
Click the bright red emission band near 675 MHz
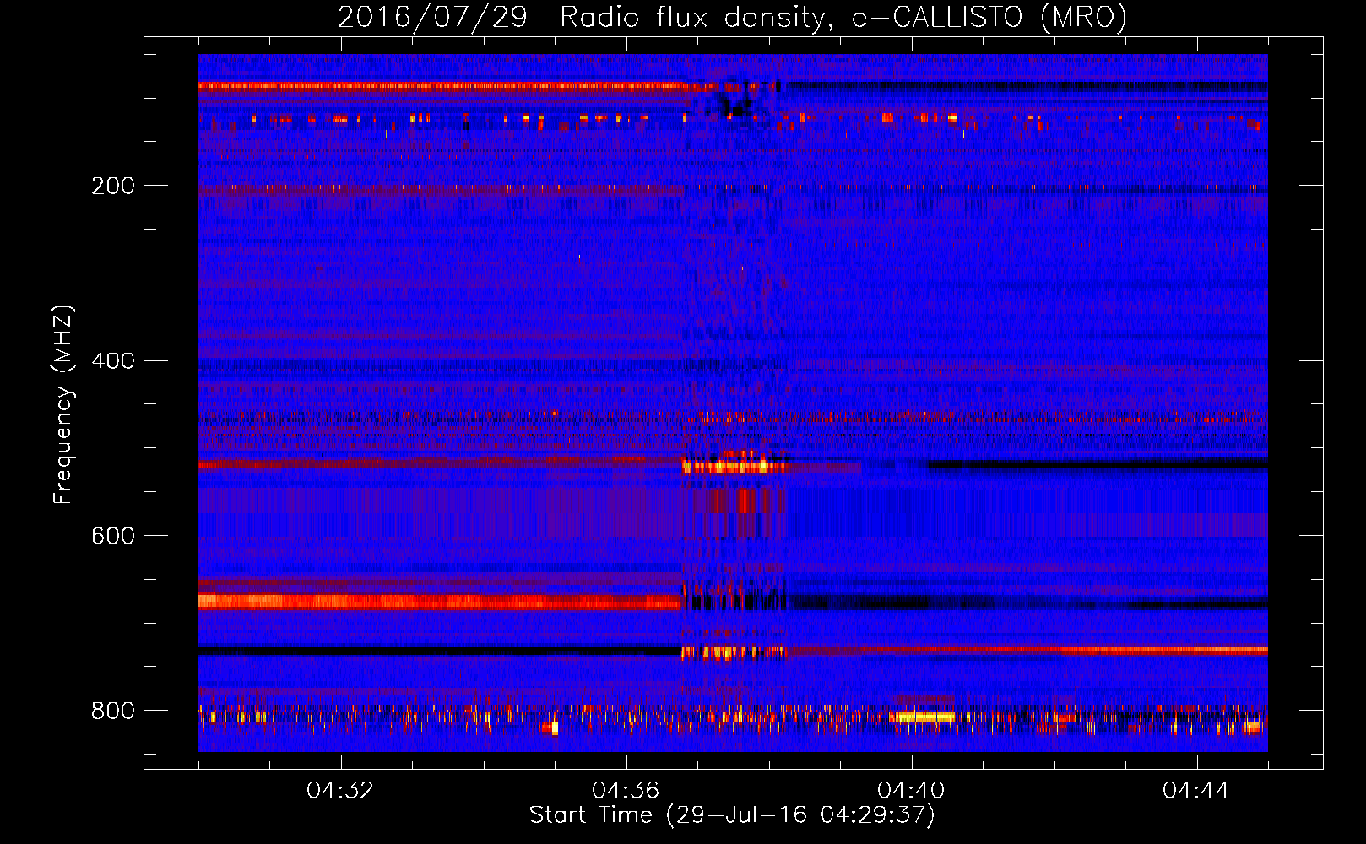pos(439,602)
